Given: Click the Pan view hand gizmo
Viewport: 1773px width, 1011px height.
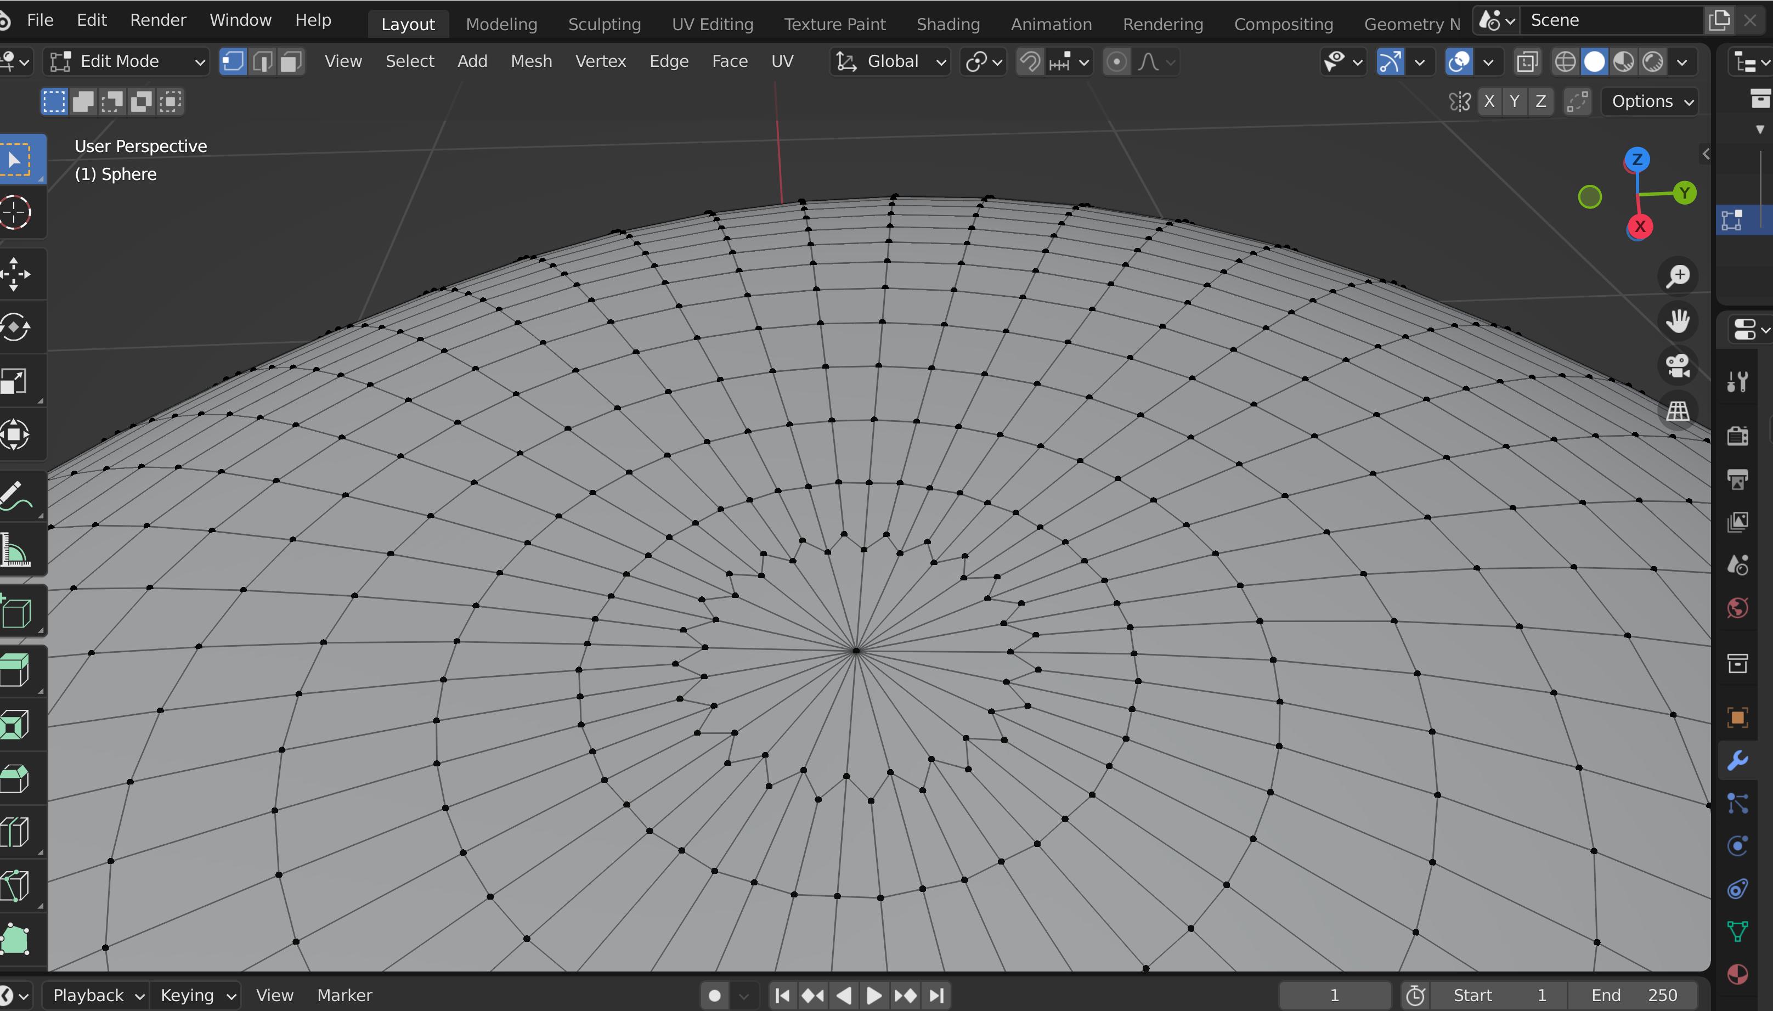Looking at the screenshot, I should pyautogui.click(x=1678, y=321).
